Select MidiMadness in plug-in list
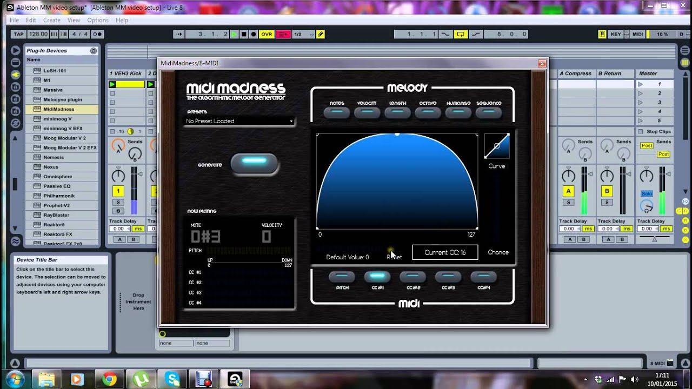 point(59,109)
